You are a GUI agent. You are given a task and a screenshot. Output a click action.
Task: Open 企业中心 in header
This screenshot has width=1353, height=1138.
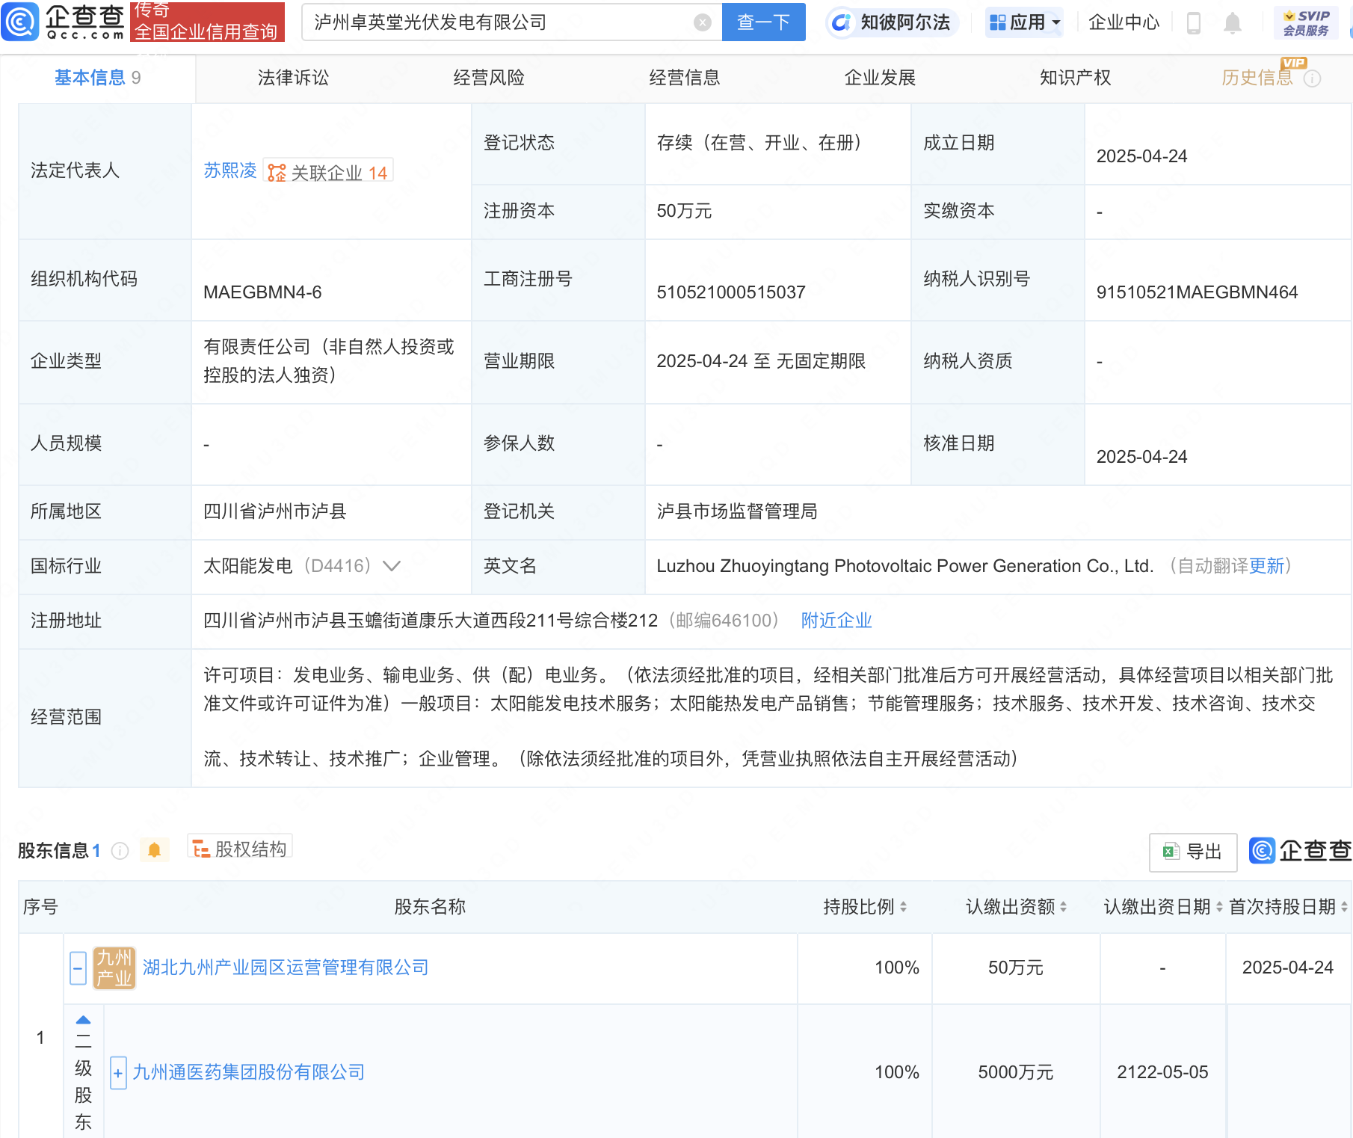point(1124,22)
